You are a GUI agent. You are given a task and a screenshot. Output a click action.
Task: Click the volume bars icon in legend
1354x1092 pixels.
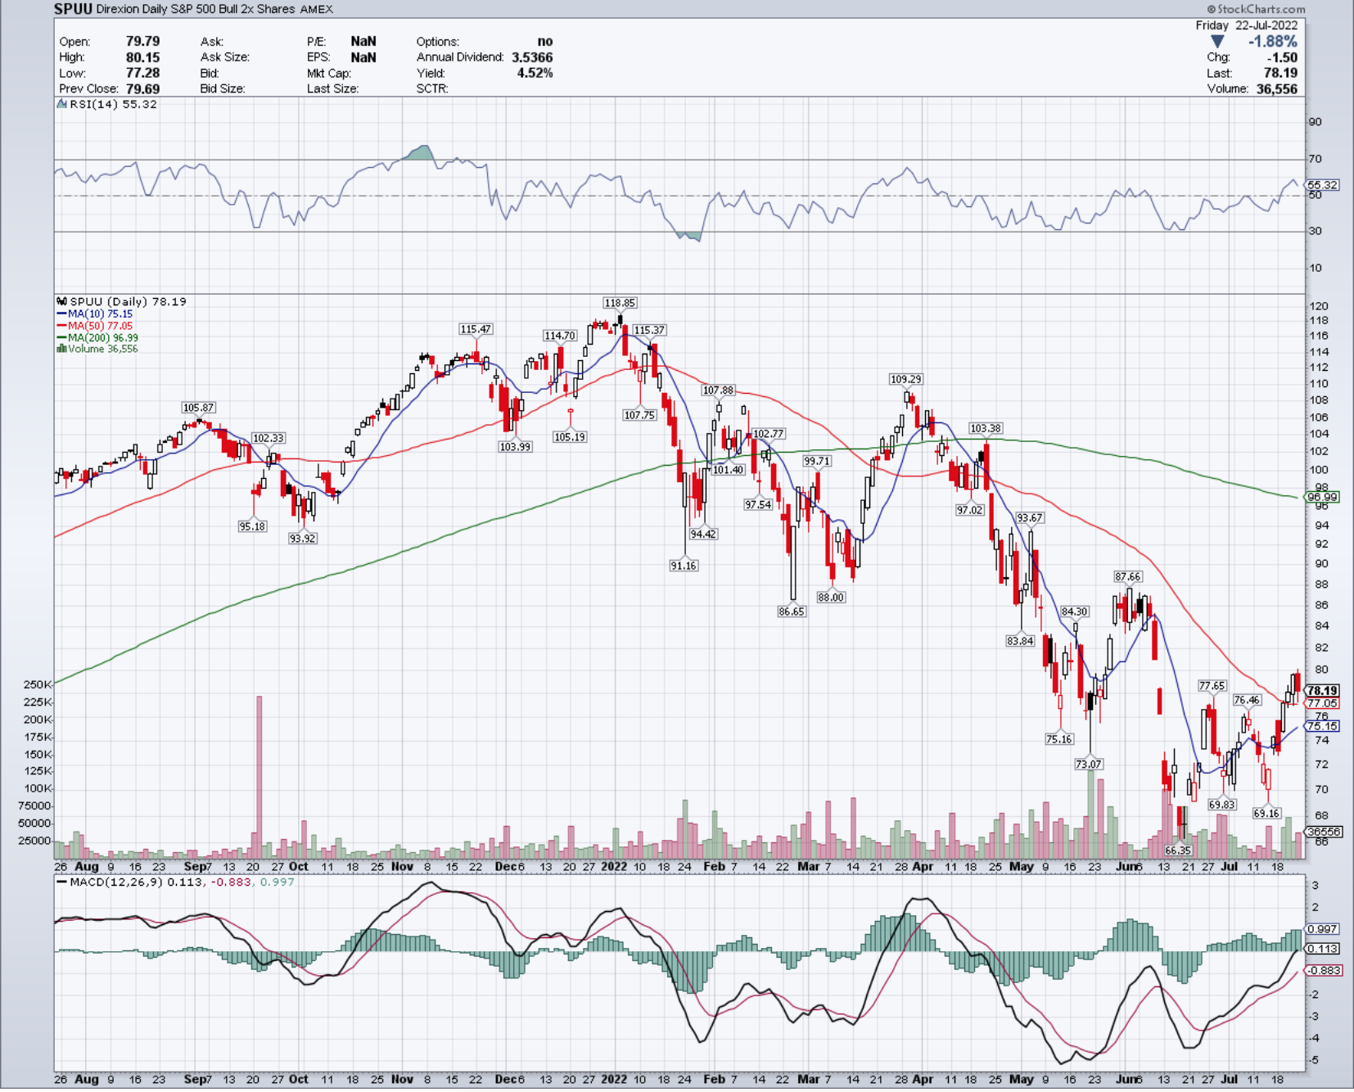point(61,349)
